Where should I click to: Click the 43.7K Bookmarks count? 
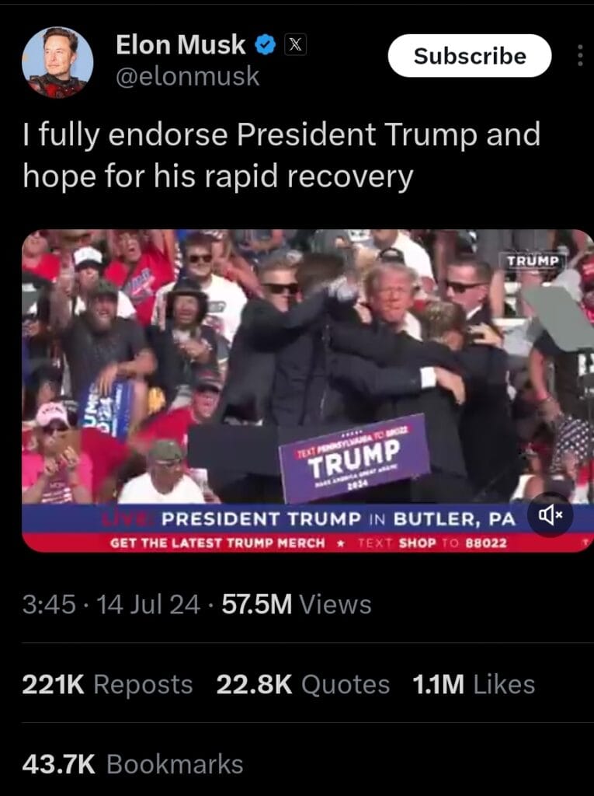[x=133, y=764]
